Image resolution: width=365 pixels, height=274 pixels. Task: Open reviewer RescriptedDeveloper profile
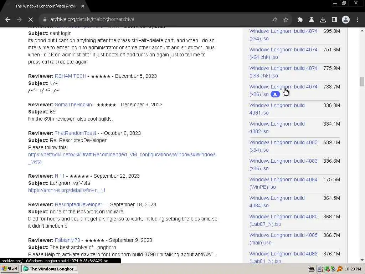78,204
